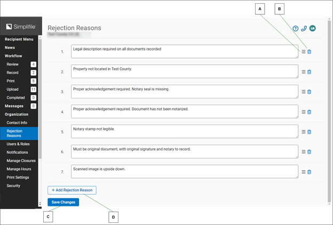Click the Simplifile logo

click(x=21, y=27)
